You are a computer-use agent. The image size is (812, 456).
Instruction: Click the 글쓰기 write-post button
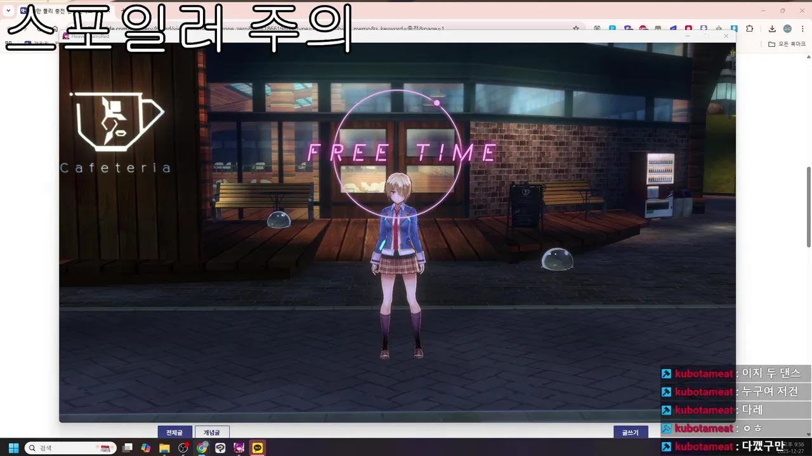(631, 433)
